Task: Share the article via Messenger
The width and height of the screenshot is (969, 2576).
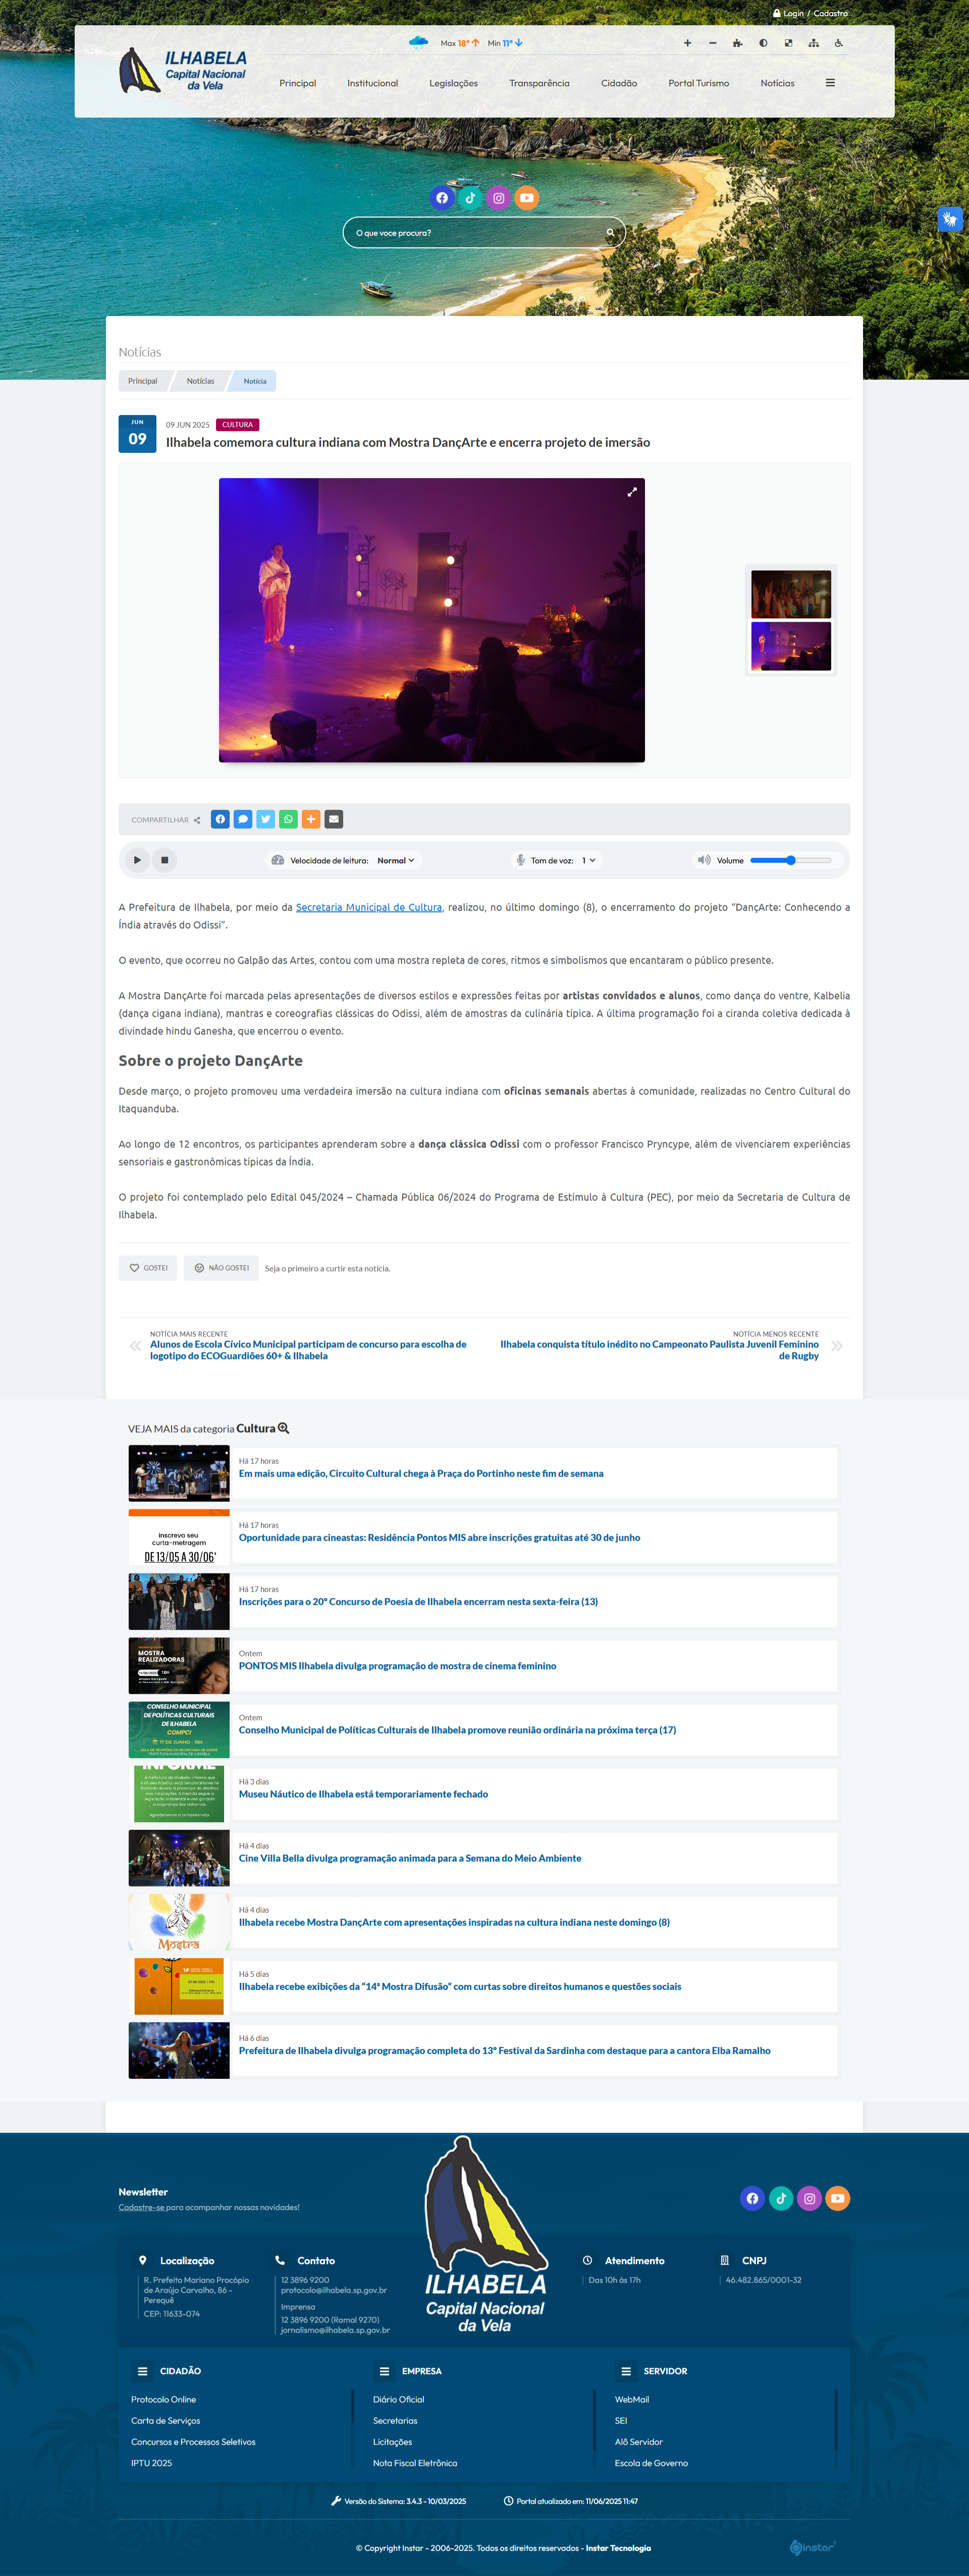Action: pos(243,819)
